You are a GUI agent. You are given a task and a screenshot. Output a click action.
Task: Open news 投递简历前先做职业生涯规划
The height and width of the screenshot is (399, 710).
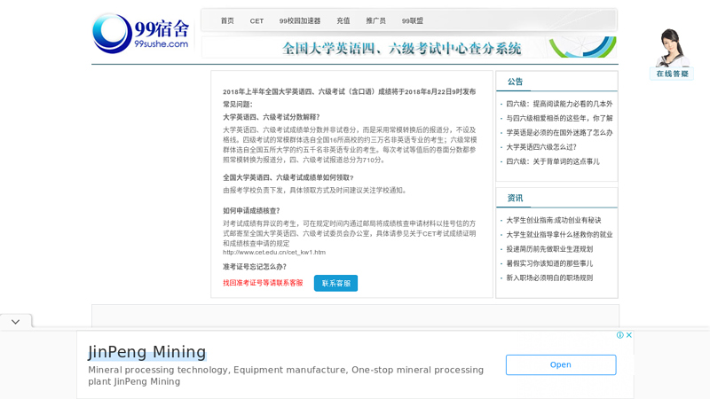549,249
